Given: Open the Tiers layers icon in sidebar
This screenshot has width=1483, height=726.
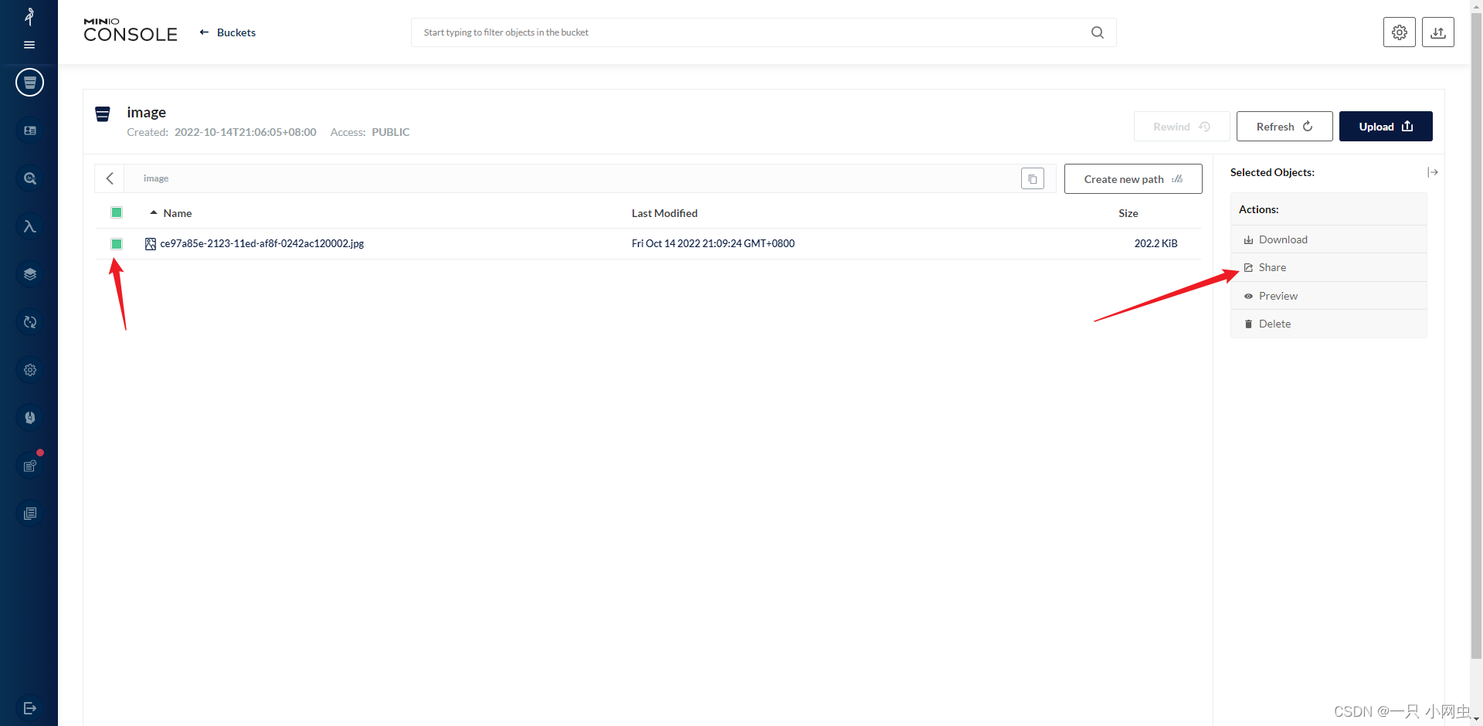Looking at the screenshot, I should click(x=29, y=274).
